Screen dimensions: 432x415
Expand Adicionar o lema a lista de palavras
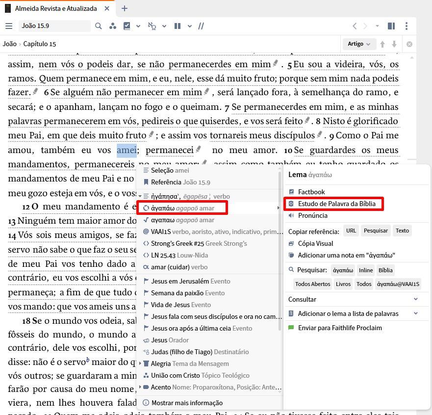point(416,313)
